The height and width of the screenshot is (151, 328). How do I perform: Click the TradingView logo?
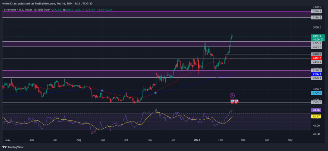[x=13, y=147]
